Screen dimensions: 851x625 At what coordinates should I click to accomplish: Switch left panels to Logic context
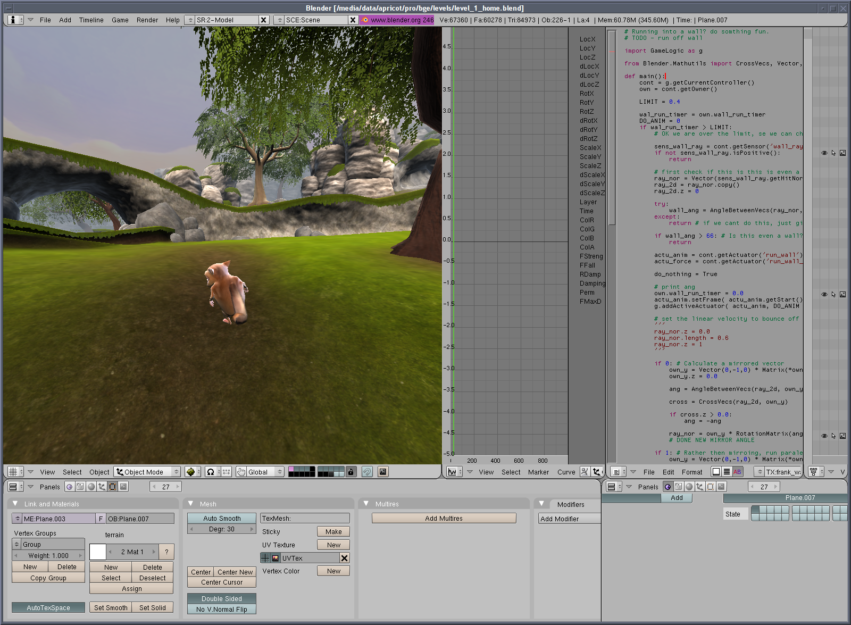coord(69,487)
